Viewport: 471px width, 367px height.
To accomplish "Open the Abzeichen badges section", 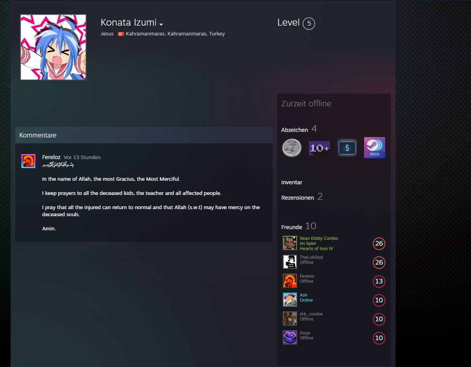I will [294, 130].
